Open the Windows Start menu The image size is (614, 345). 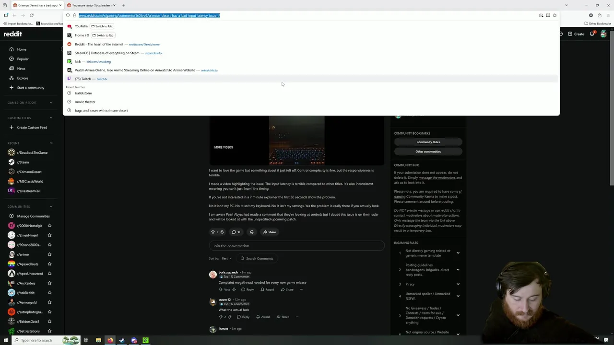(x=6, y=340)
